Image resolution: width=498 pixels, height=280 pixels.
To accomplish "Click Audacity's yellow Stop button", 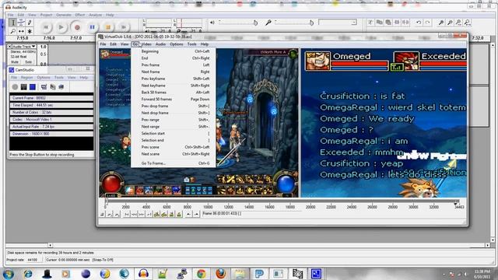I will tap(107, 27).
